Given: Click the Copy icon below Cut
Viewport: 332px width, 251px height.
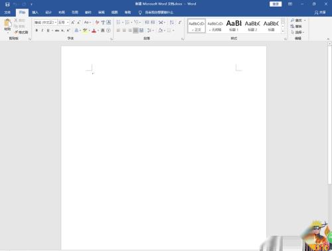Looking at the screenshot, I should tap(16, 27).
